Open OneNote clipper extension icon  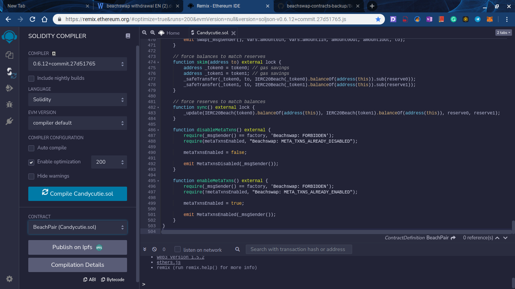429,19
